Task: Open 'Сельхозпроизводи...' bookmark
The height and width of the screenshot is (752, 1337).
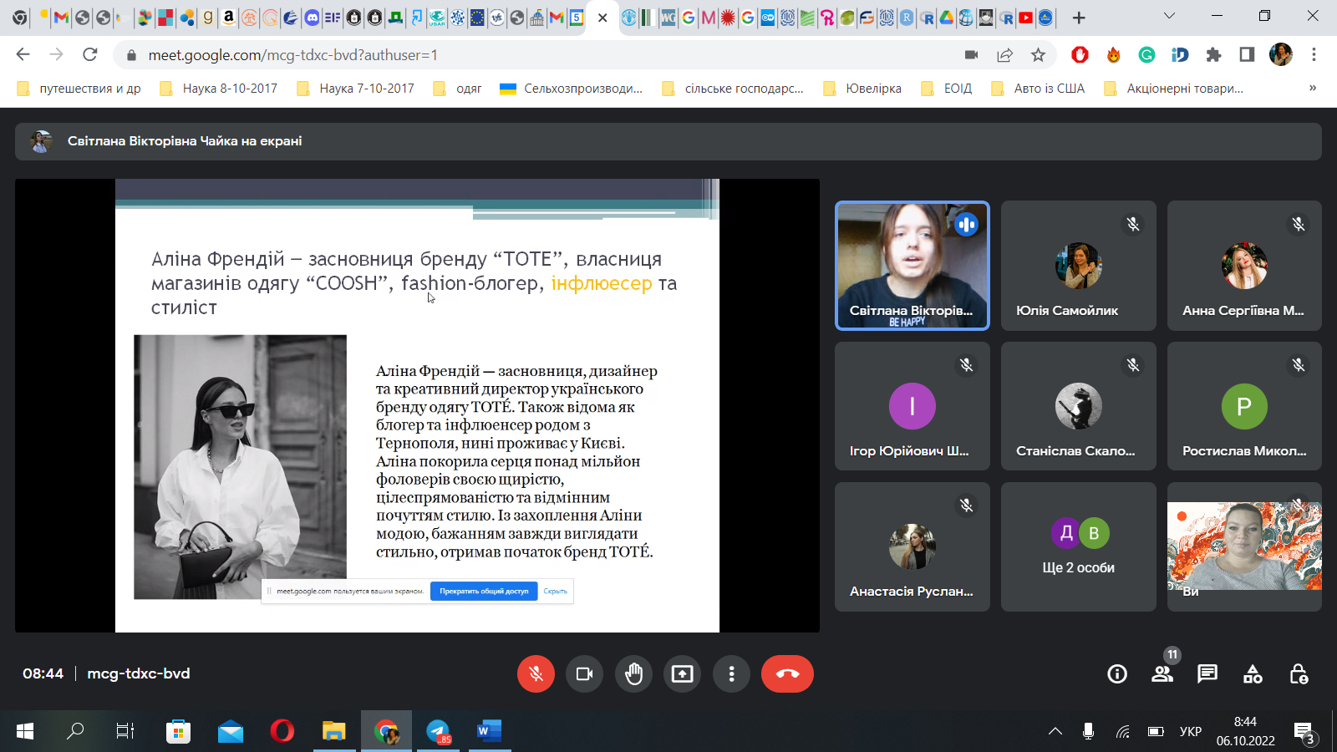Action: click(571, 89)
